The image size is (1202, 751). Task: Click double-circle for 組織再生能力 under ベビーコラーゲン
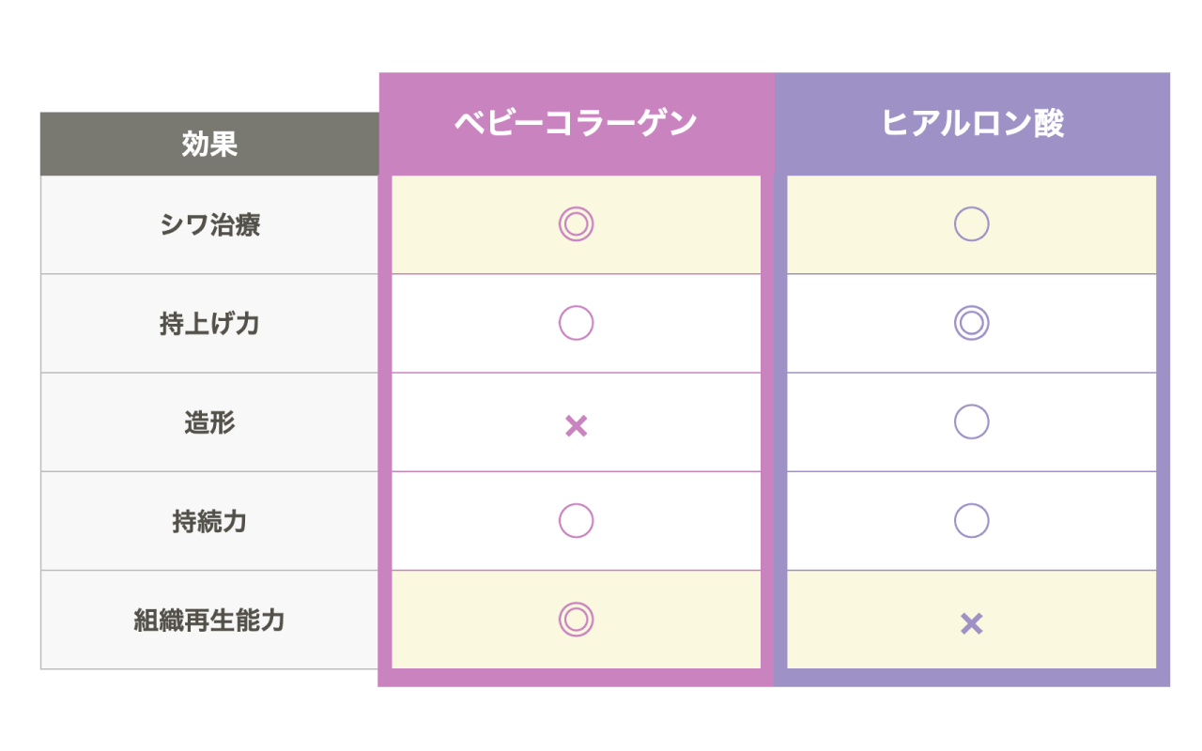576,619
